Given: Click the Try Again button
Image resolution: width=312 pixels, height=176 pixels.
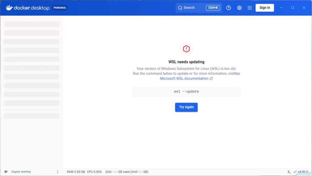Looking at the screenshot, I should click(186, 107).
